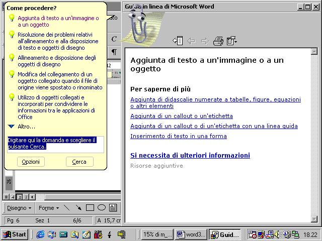Open the Windows Start menu

point(15,234)
